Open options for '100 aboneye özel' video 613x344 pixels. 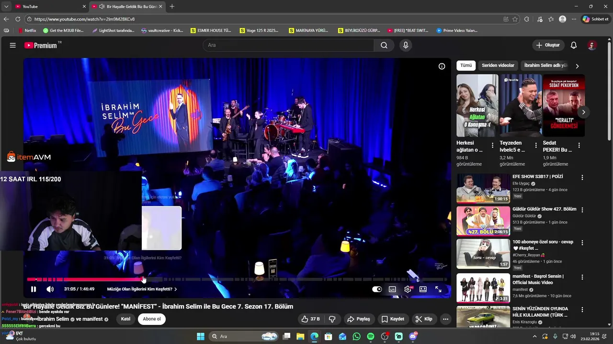(582, 243)
